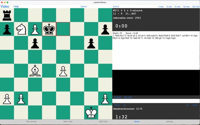200x125 pixels.
Task: Select the black pawn on a7
Action: 7,29
